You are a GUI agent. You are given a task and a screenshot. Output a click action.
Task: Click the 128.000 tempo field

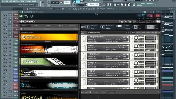tap(67, 2)
